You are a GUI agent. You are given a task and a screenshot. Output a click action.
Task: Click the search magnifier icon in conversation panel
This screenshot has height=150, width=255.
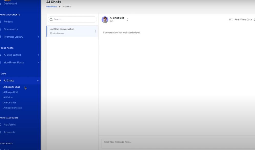click(x=51, y=19)
